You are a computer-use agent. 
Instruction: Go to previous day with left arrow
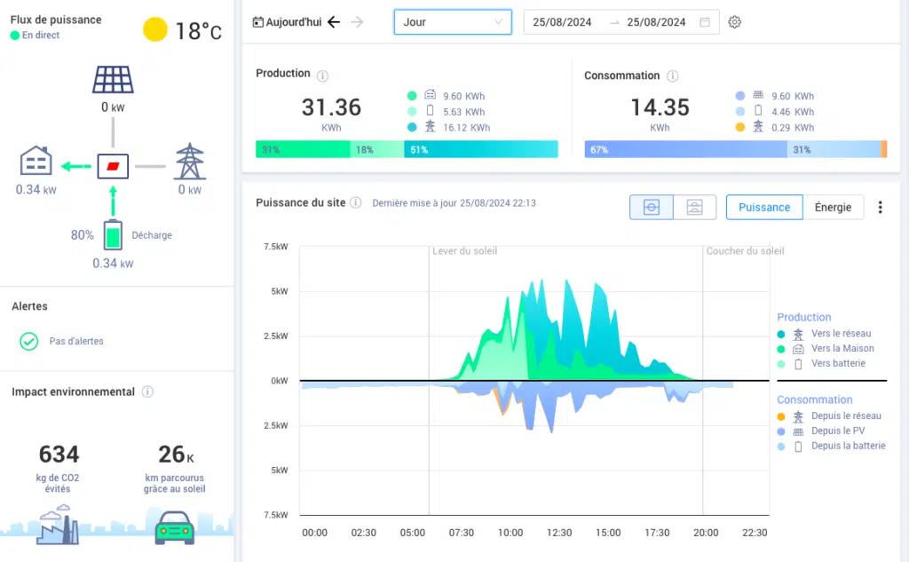click(333, 21)
